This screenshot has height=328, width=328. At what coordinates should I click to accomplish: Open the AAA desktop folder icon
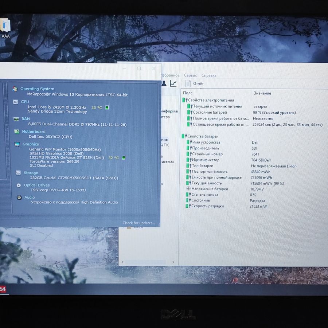pos(5,28)
